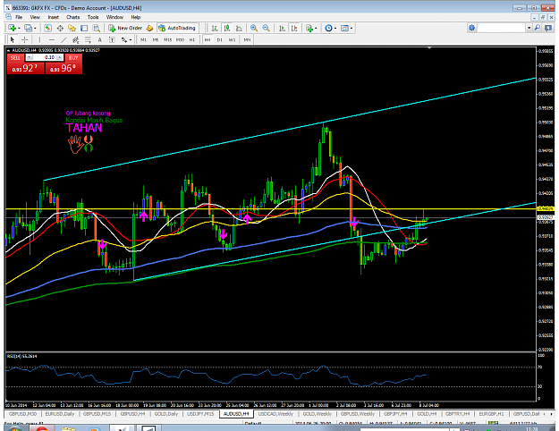Draw a horizontal line

pyautogui.click(x=52, y=39)
